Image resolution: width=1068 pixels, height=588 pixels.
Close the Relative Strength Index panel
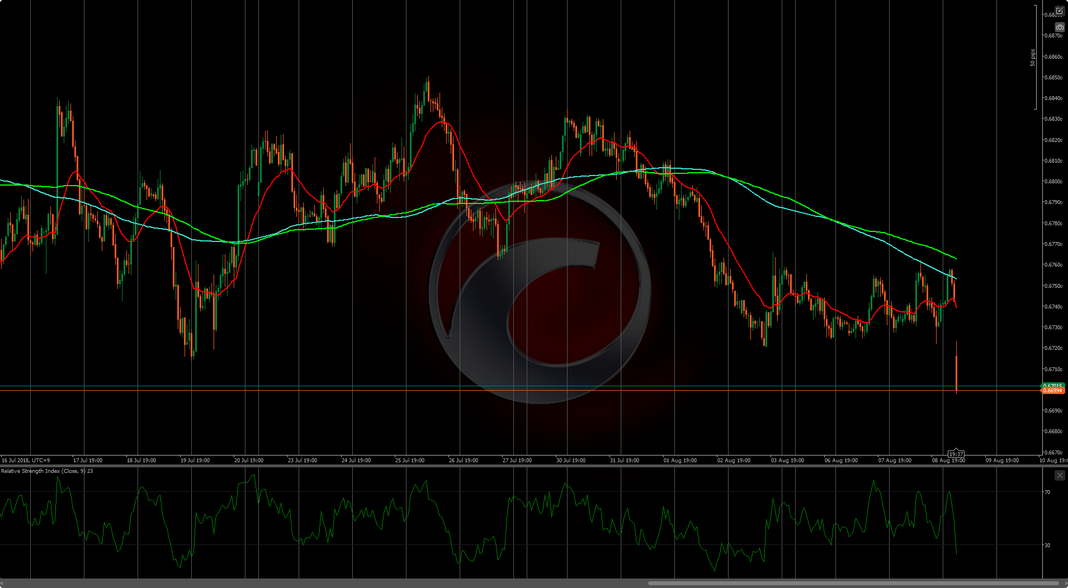coord(1060,475)
